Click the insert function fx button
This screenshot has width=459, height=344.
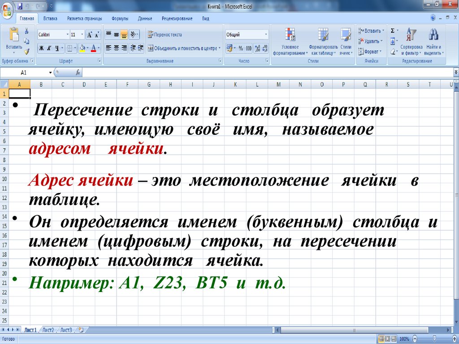(x=78, y=72)
